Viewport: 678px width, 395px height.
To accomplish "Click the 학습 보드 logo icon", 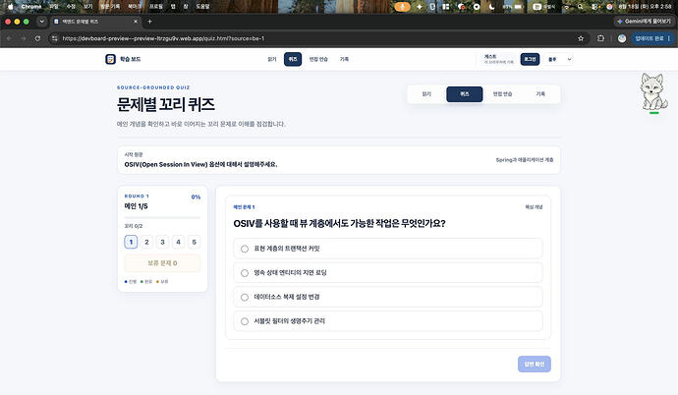I will click(x=110, y=59).
